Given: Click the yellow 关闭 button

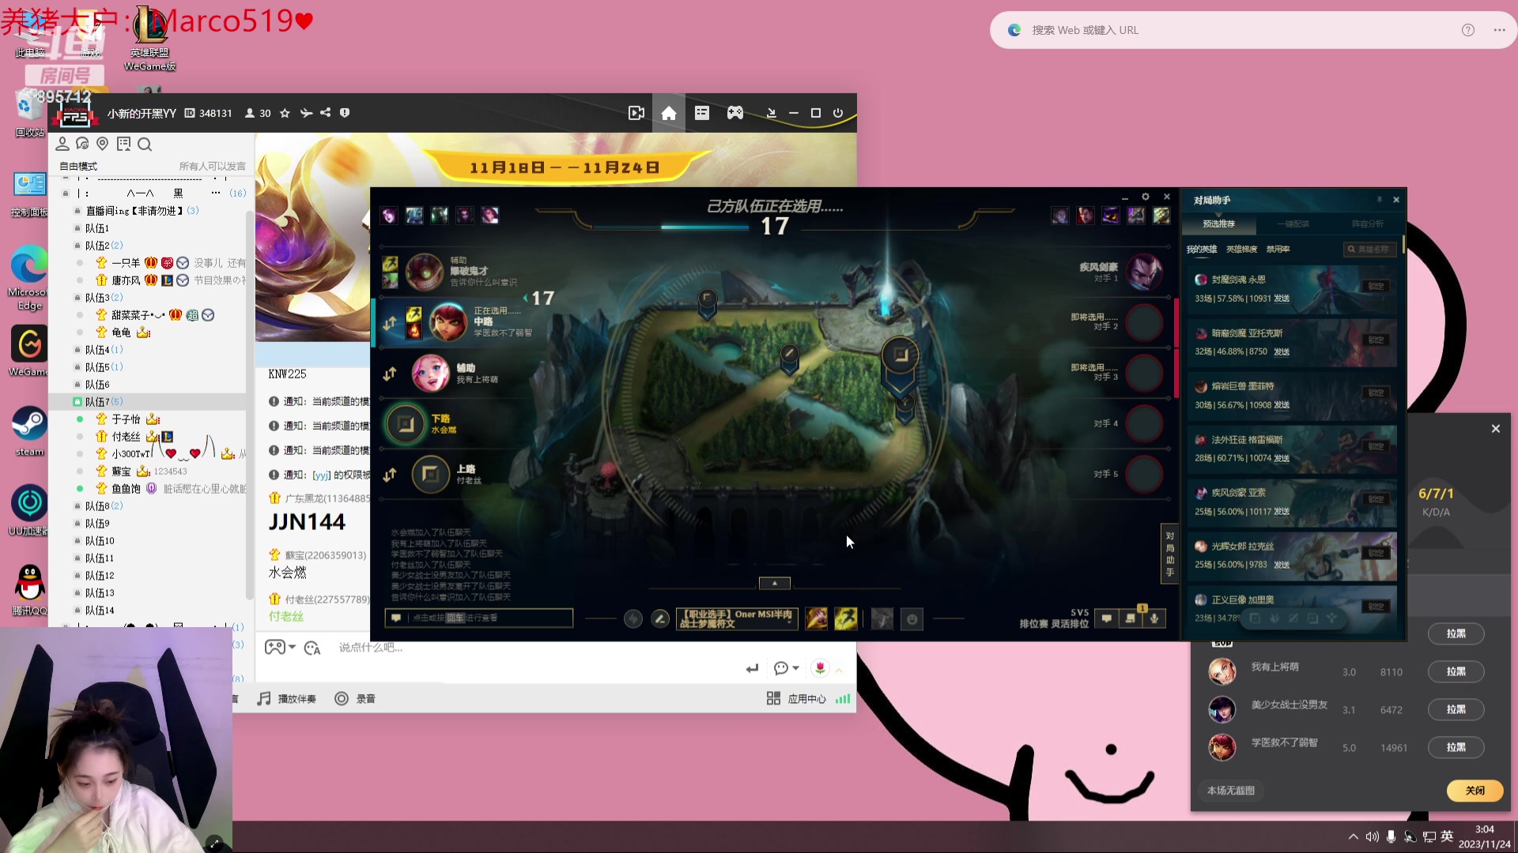Looking at the screenshot, I should 1475,791.
